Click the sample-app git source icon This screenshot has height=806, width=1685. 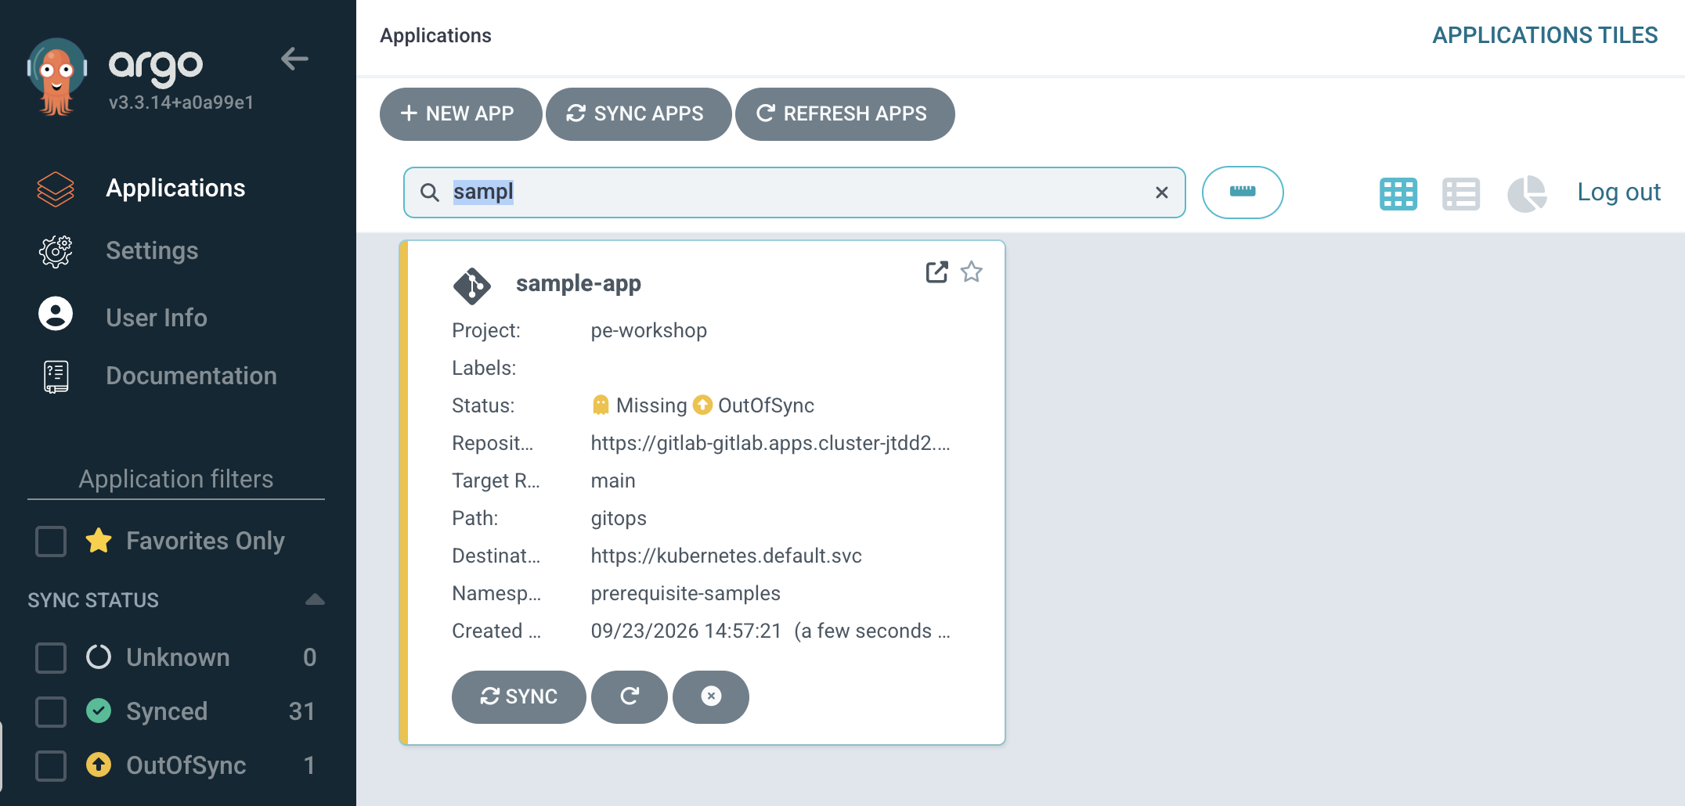(x=472, y=286)
